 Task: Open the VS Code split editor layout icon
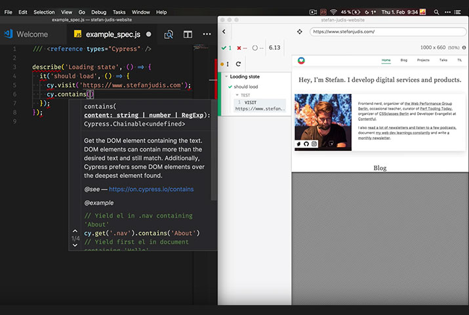coord(188,34)
